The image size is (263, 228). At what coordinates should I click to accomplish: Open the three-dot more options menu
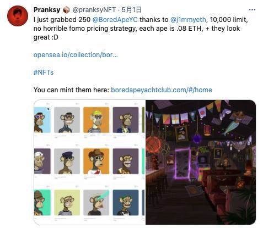coord(252,10)
